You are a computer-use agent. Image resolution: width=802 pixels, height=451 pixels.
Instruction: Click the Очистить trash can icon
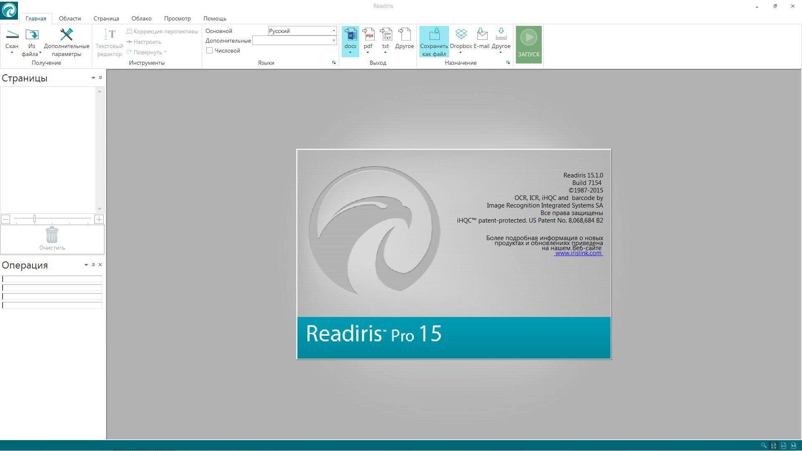(52, 235)
